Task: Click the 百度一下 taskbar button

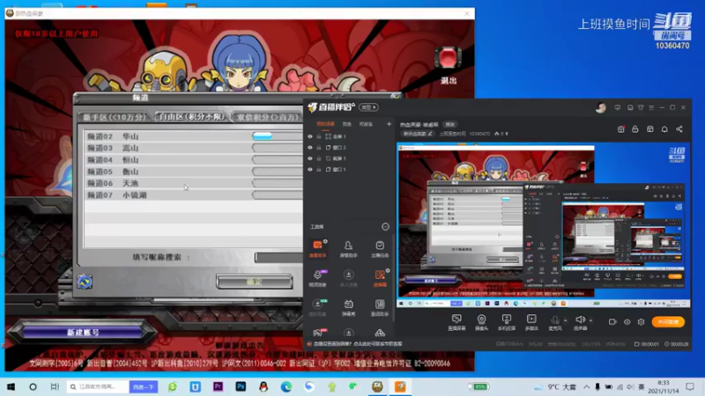Action: coord(144,386)
